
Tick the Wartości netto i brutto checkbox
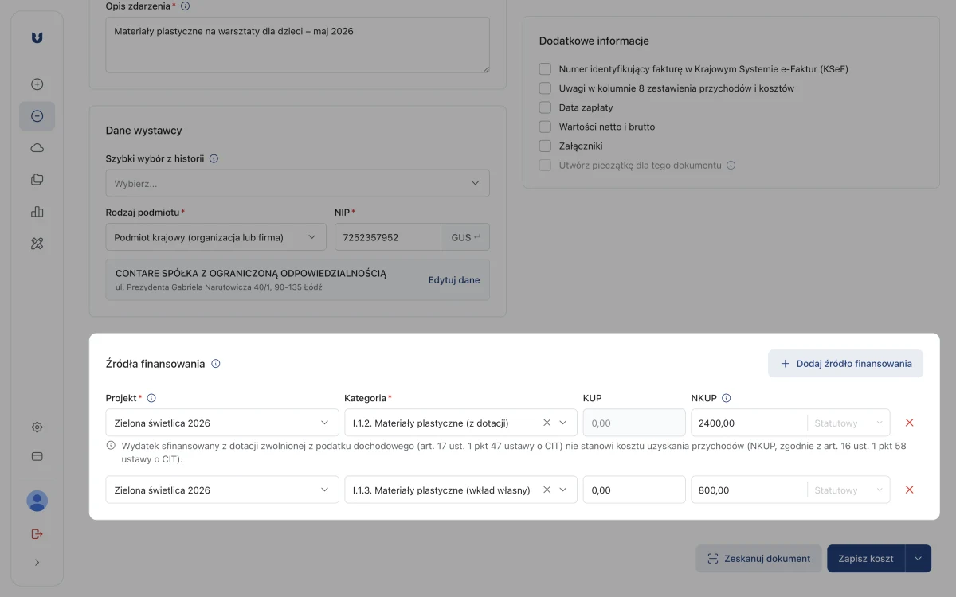click(x=545, y=127)
